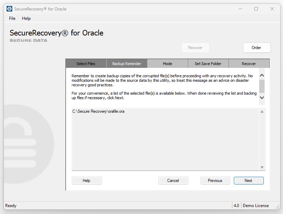Proceed with the Next button
The height and width of the screenshot is (214, 283).
(x=248, y=181)
